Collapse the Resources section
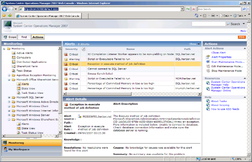 pos(245,78)
